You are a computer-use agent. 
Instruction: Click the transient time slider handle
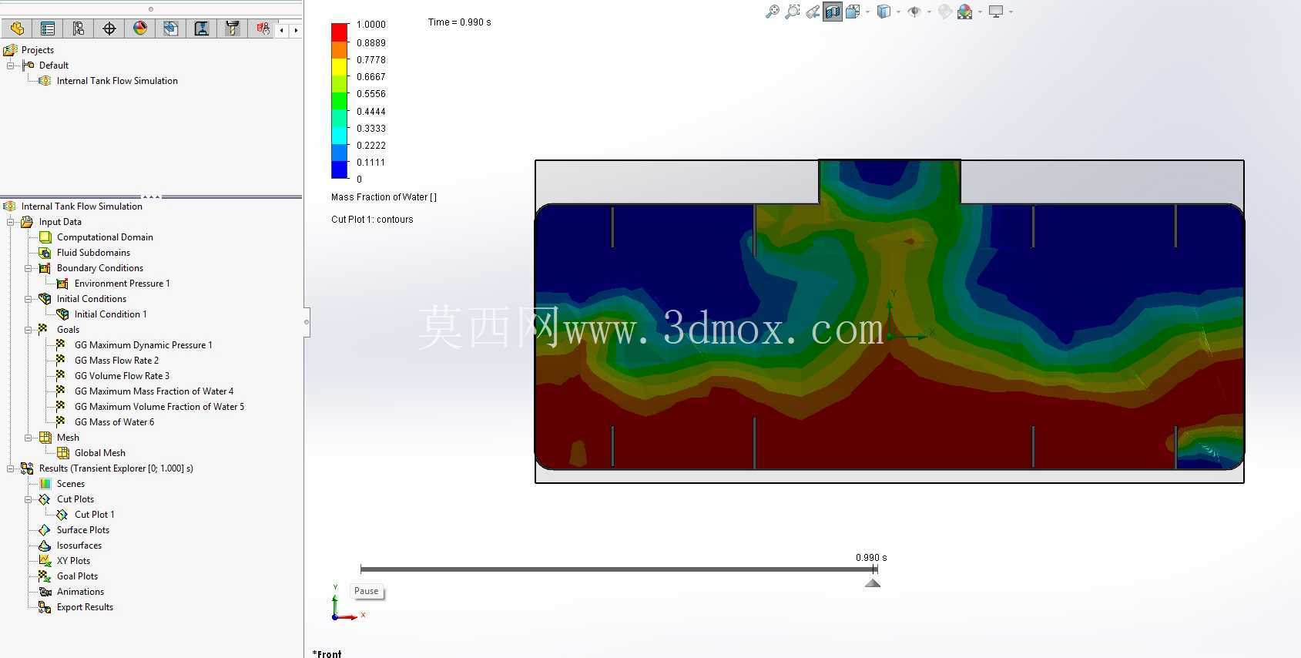(873, 582)
